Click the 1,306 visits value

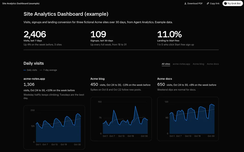(29, 84)
